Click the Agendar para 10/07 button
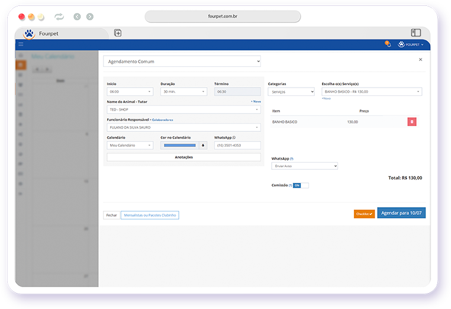This screenshot has height=309, width=451. coord(401,213)
